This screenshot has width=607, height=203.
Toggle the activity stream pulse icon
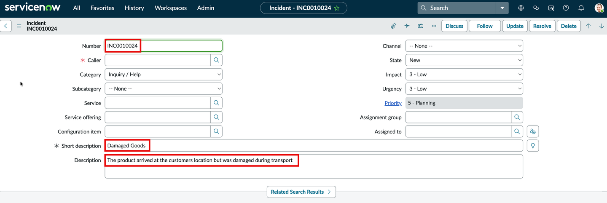tap(407, 26)
